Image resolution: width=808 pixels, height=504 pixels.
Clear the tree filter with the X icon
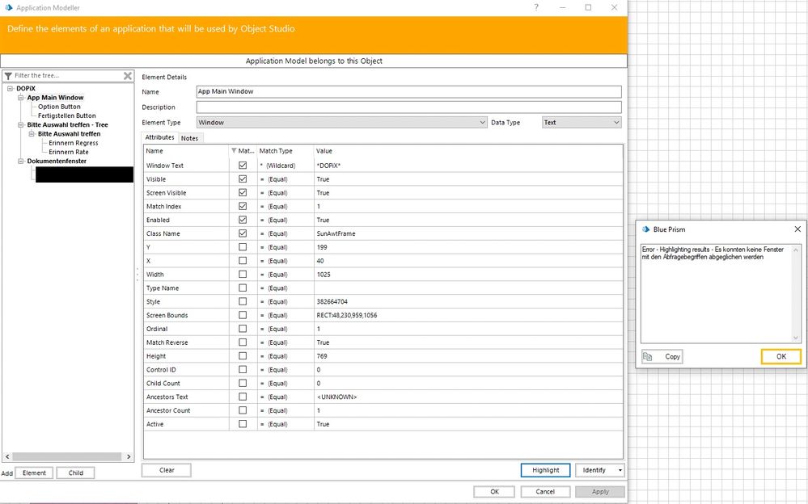click(x=127, y=76)
